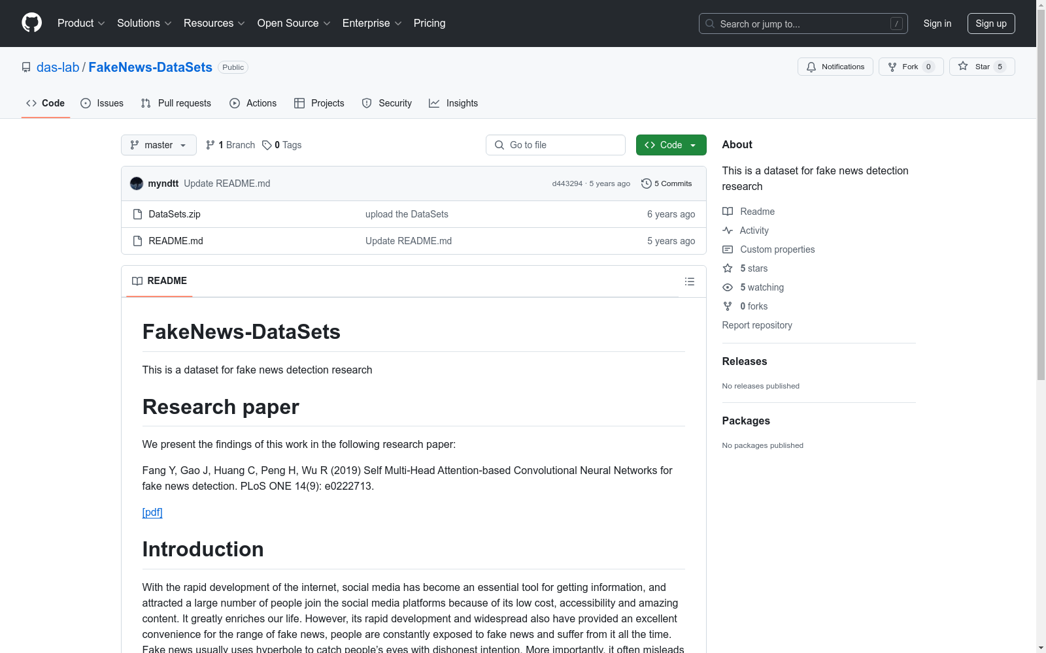Open the Activity link

[745, 231]
